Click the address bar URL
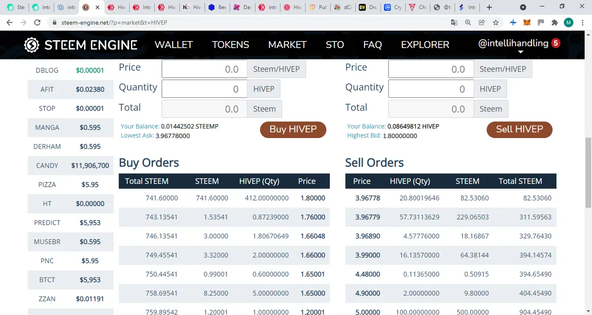 (x=114, y=22)
